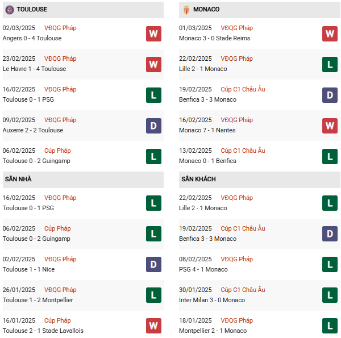Click the W badge for Monaco 7-1 Nantes
The image size is (341, 338).
click(x=330, y=126)
